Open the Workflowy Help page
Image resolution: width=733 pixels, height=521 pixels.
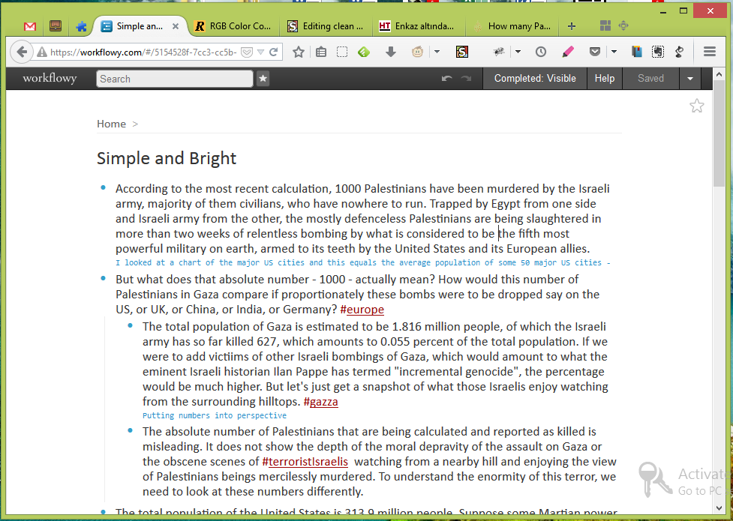point(604,78)
